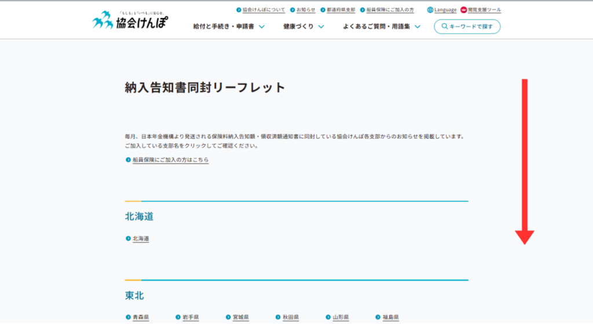The width and height of the screenshot is (593, 324).
Task: Click arrow icon beside 岩手県
Action: (178, 317)
